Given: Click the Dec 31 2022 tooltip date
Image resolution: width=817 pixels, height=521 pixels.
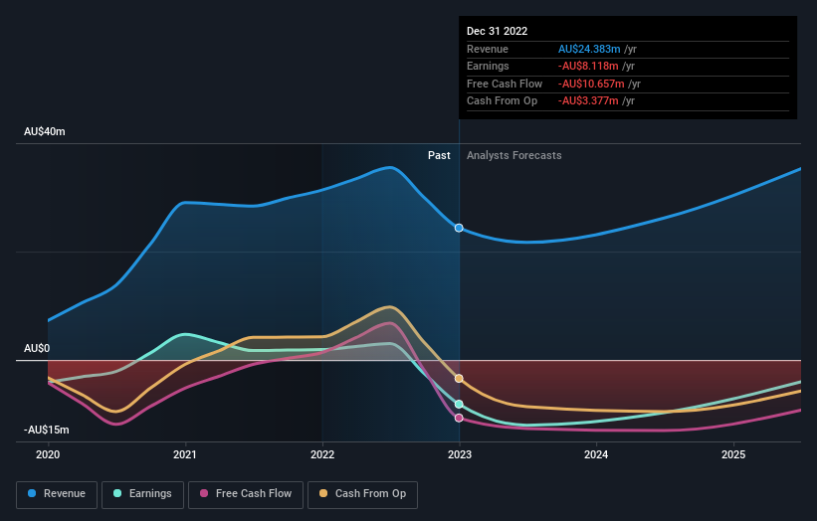Looking at the screenshot, I should (x=498, y=31).
